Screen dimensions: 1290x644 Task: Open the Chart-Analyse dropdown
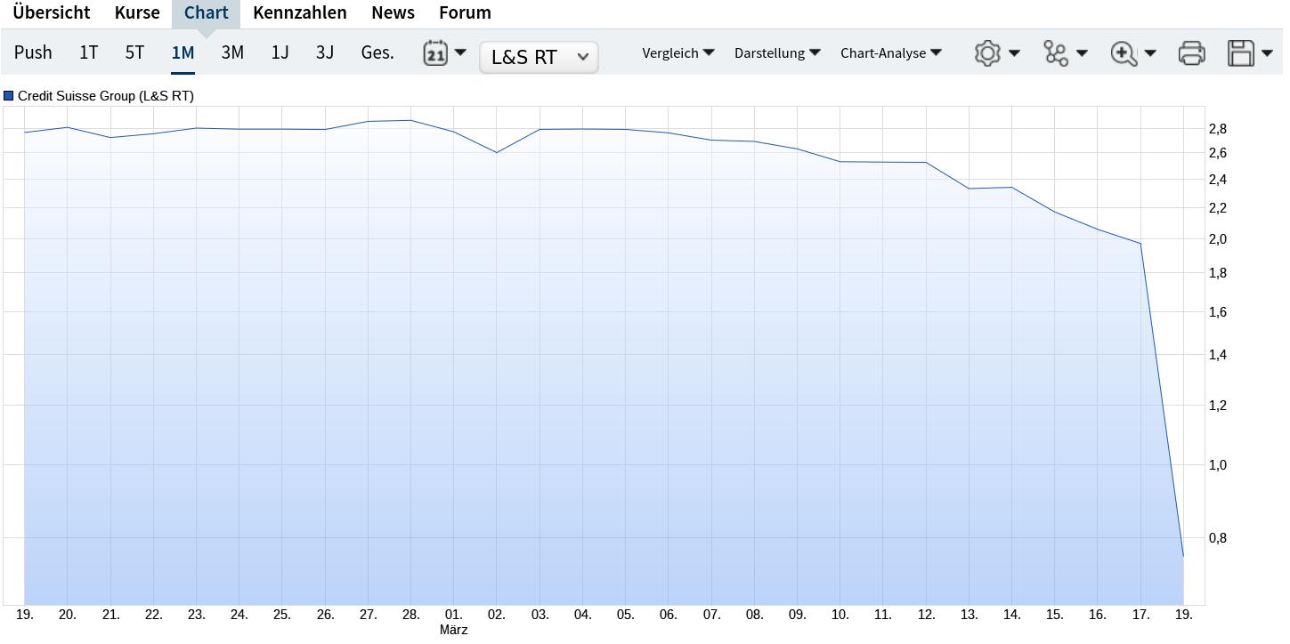pos(890,53)
